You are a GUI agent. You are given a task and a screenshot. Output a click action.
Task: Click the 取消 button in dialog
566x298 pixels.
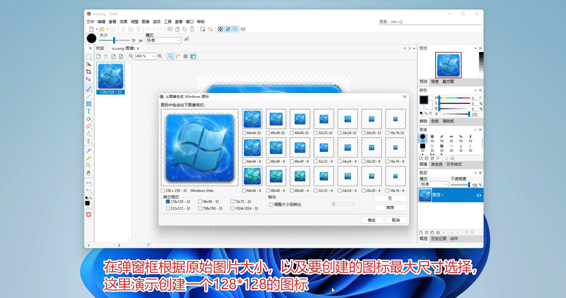tap(396, 220)
